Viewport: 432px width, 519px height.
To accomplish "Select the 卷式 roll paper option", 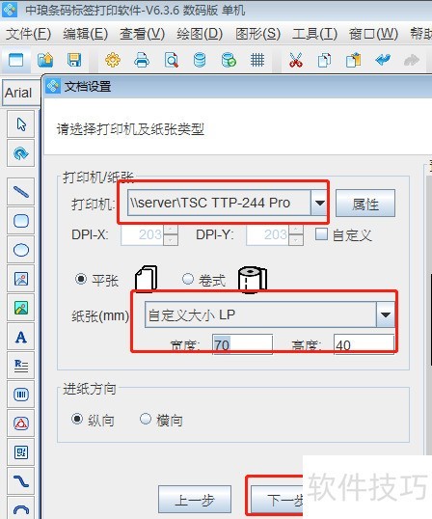I will point(188,279).
